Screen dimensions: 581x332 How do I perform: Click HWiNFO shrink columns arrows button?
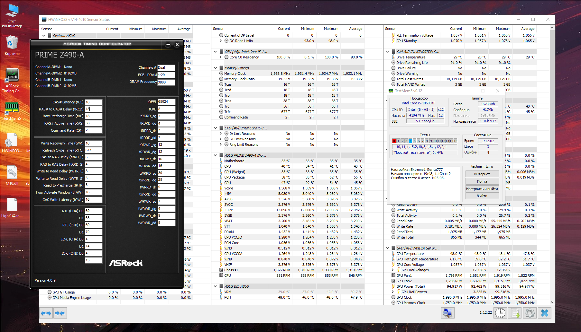click(x=60, y=313)
